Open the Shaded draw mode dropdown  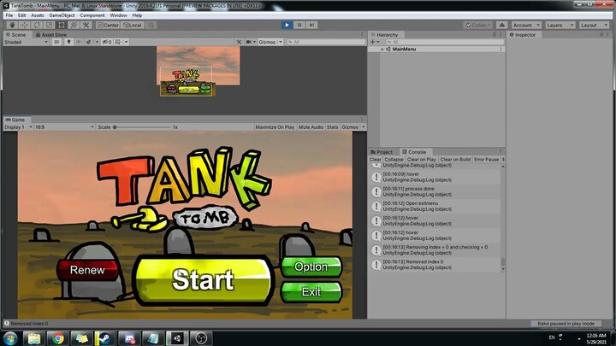[24, 41]
